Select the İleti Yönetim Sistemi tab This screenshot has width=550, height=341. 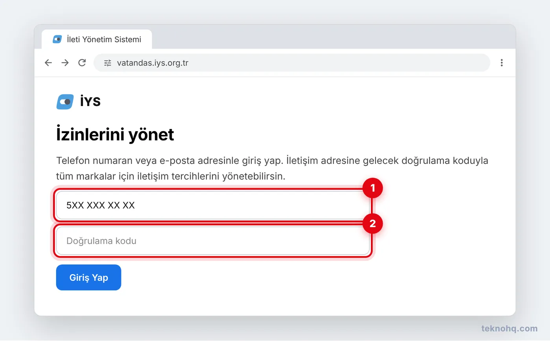pos(97,39)
